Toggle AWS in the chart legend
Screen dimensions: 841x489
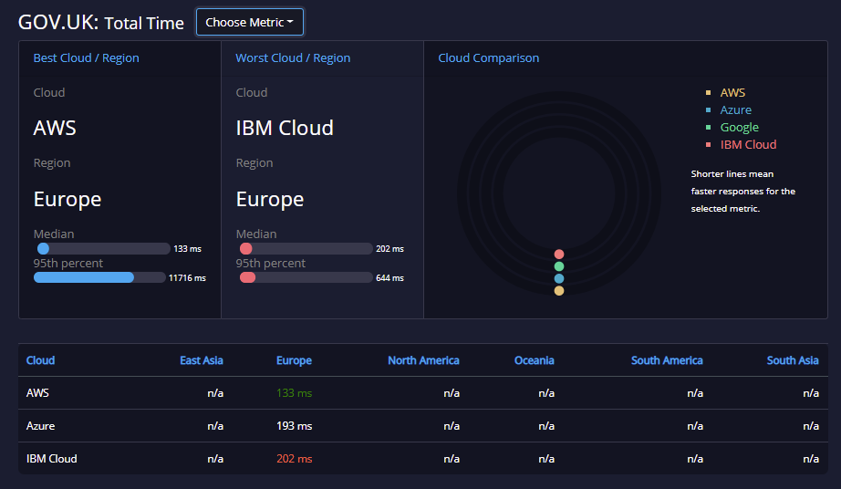(732, 93)
